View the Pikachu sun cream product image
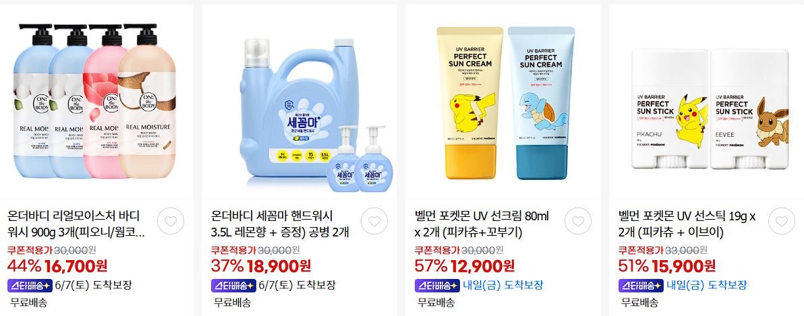 (503, 102)
